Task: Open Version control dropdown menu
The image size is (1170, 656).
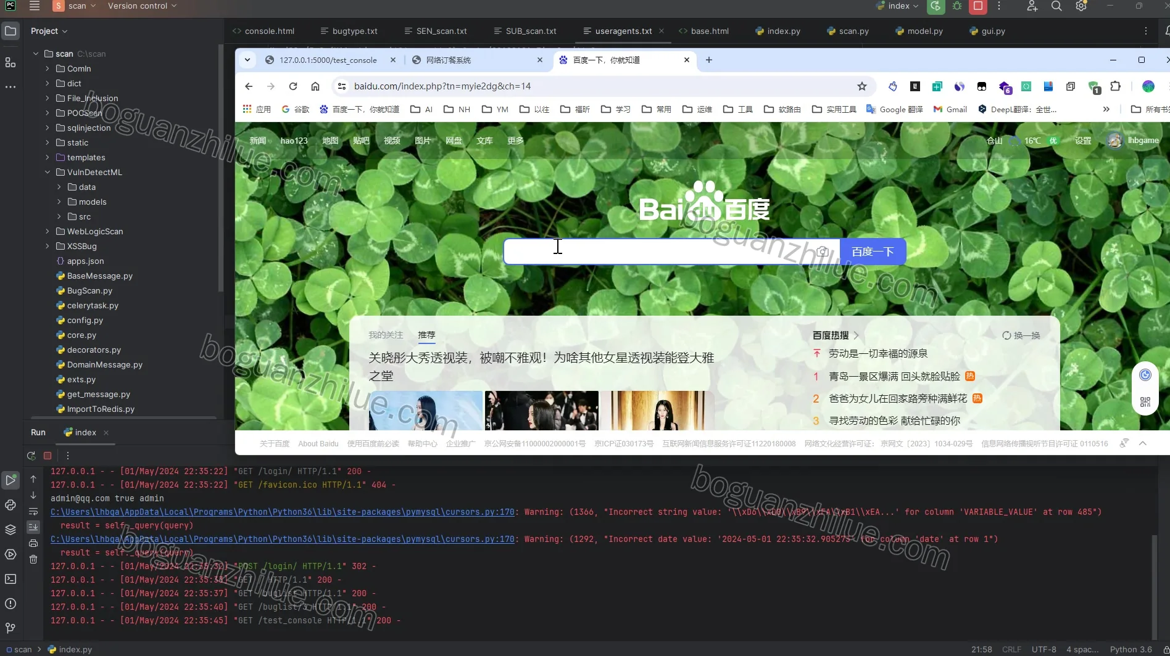Action: 142,6
